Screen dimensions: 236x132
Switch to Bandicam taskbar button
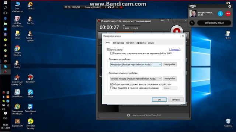[5, 72]
